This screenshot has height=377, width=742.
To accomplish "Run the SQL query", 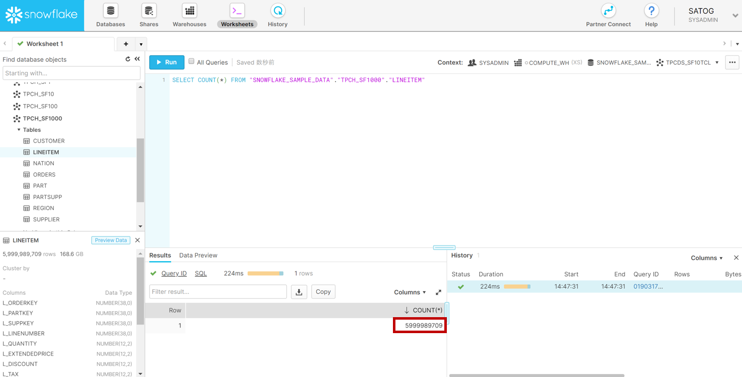I will pyautogui.click(x=167, y=62).
